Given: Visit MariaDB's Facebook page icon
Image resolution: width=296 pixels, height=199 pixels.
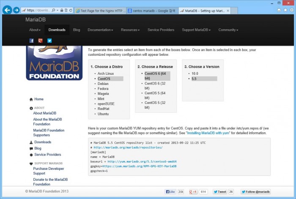Looking at the screenshot, I should (x=32, y=41).
